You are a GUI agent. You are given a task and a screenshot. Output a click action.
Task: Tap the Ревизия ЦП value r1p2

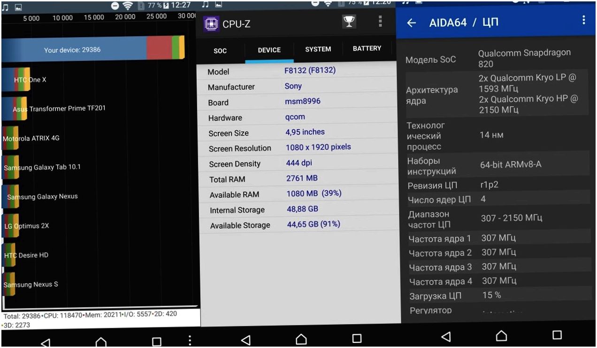click(x=489, y=185)
